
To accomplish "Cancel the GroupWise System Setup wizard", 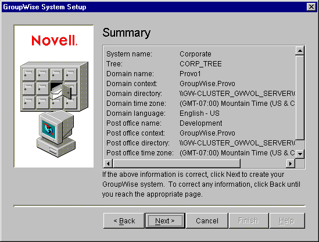I will 207,221.
